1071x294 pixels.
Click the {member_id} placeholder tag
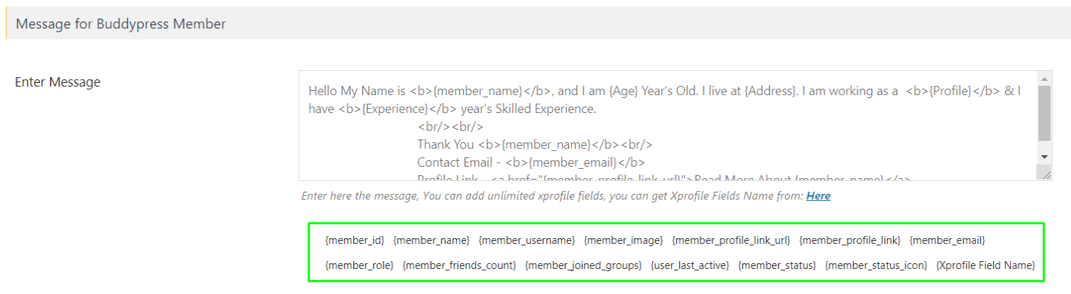(x=355, y=240)
